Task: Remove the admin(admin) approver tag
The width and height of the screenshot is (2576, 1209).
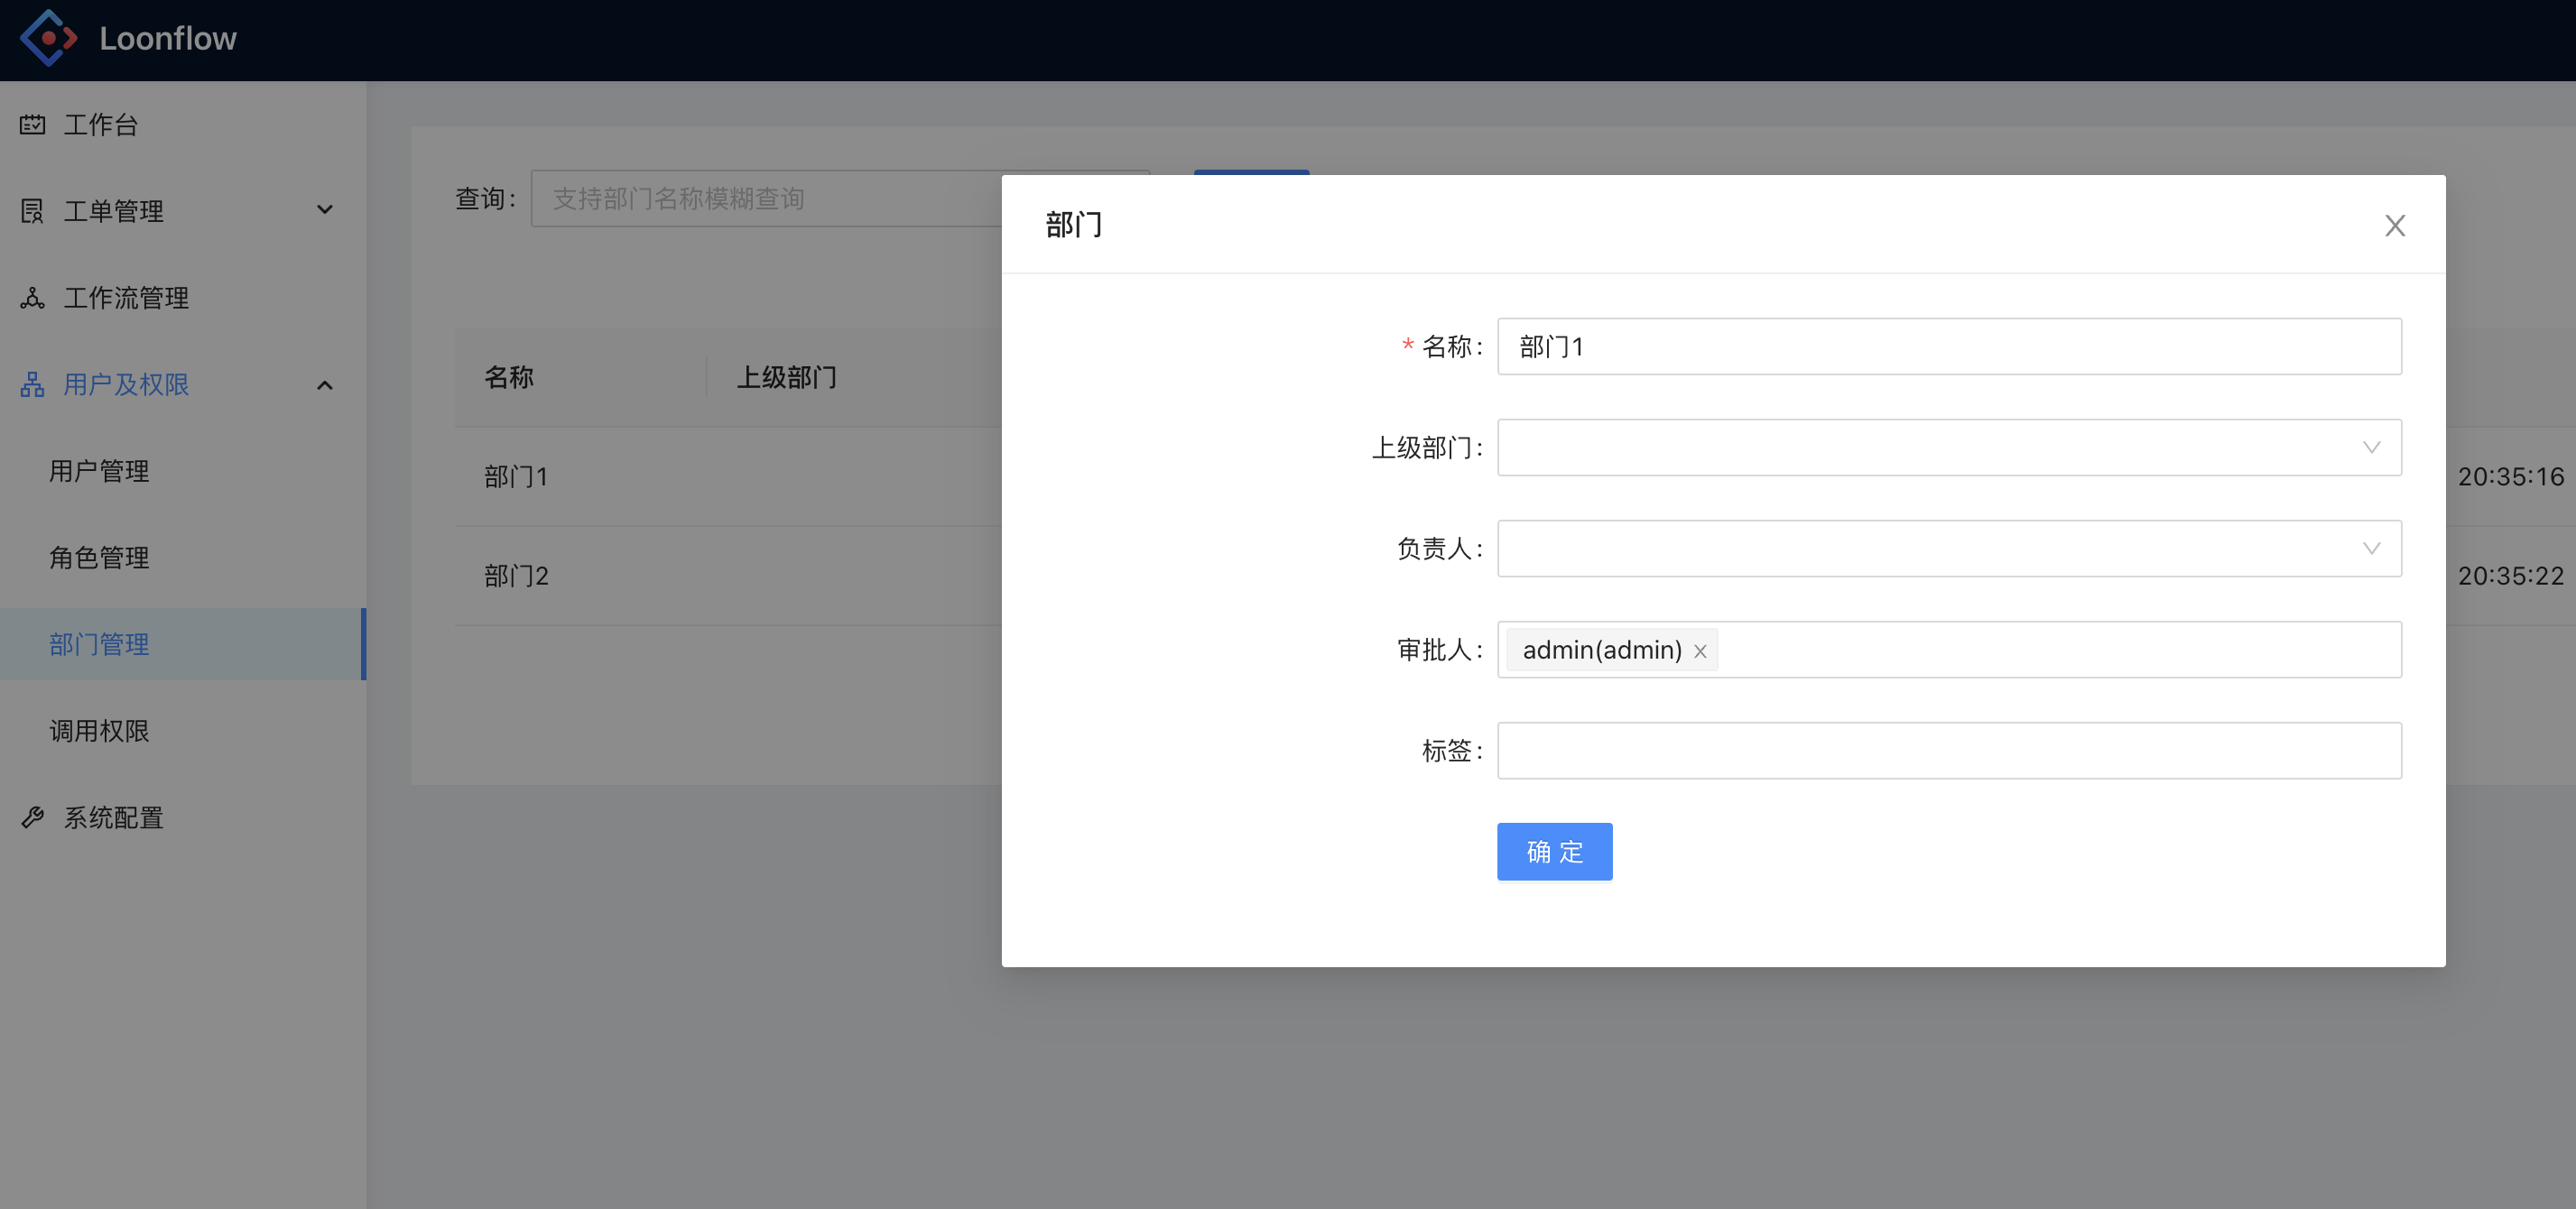Action: (x=1700, y=651)
